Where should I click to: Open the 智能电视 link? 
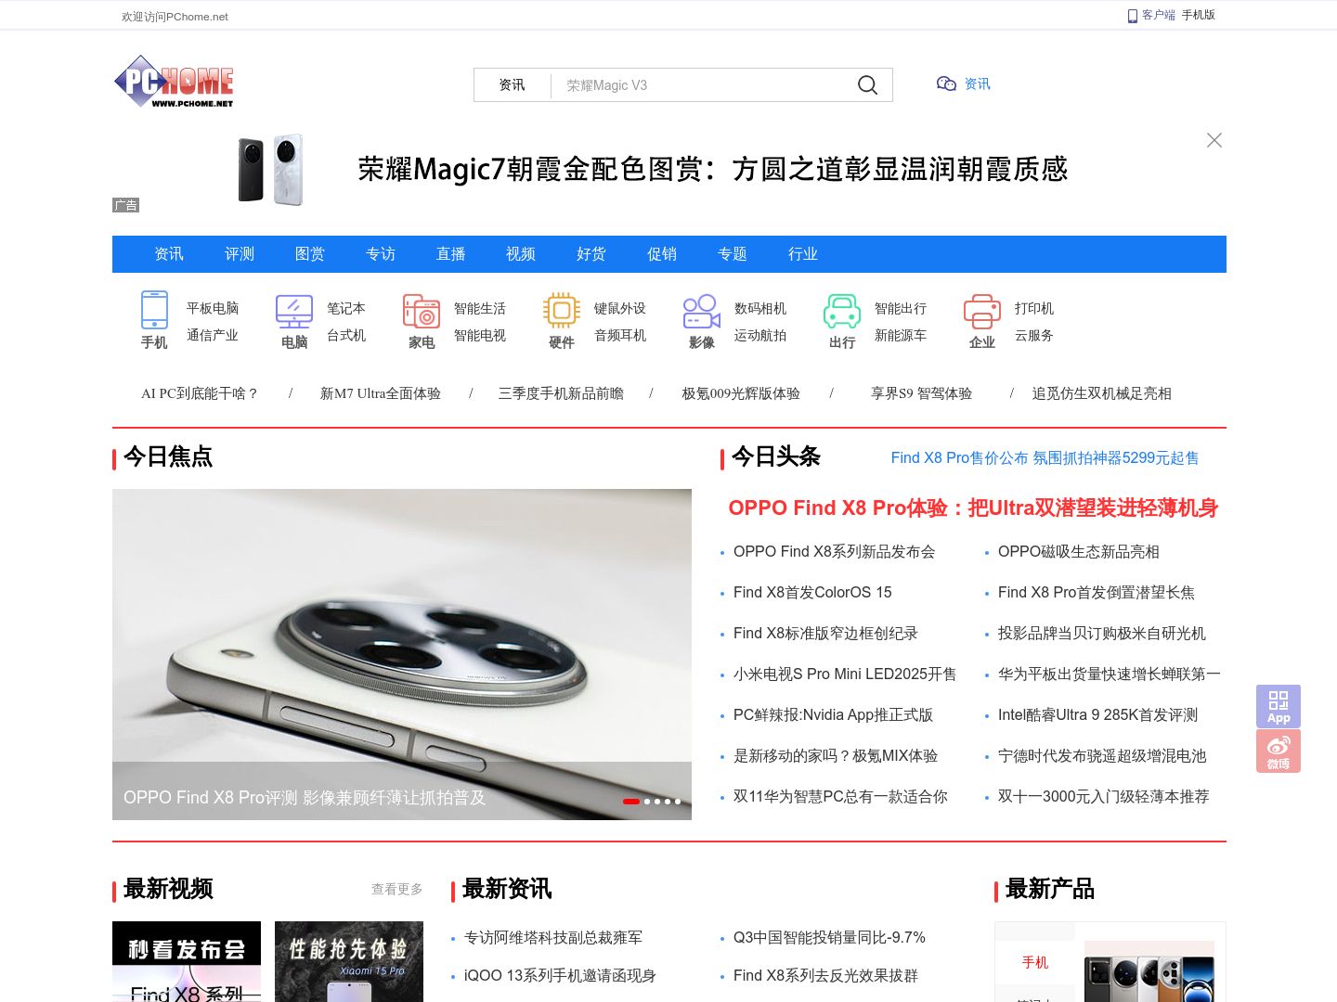tap(480, 335)
